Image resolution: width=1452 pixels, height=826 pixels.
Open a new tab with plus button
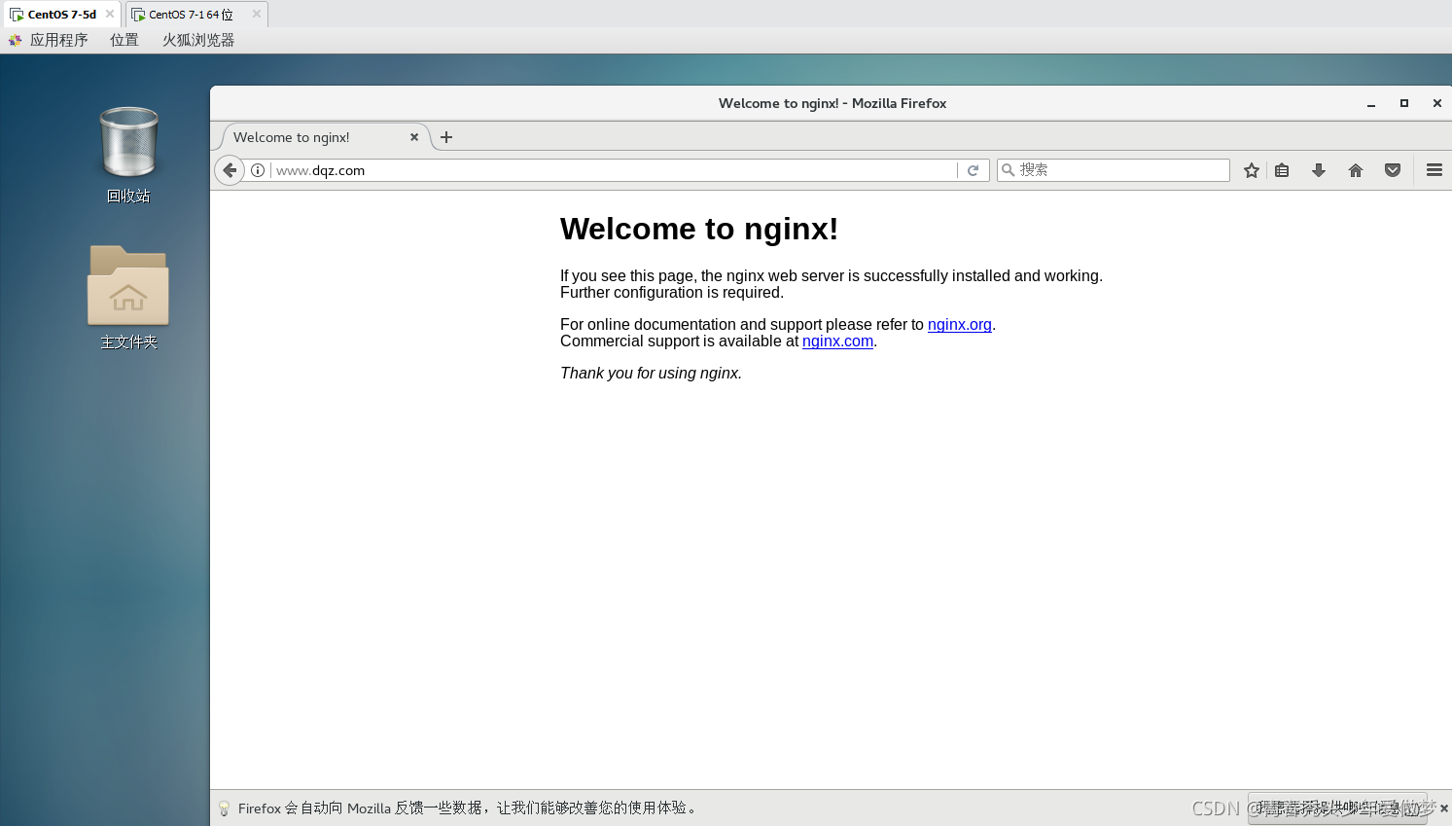[x=446, y=137]
